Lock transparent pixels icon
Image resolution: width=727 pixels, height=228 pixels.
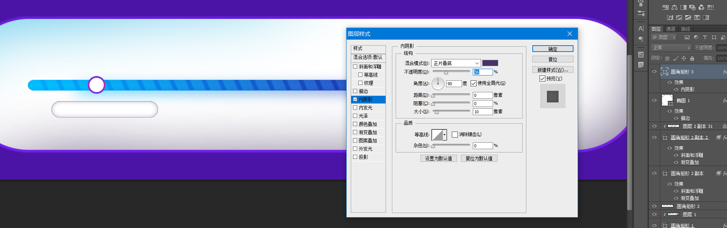667,58
